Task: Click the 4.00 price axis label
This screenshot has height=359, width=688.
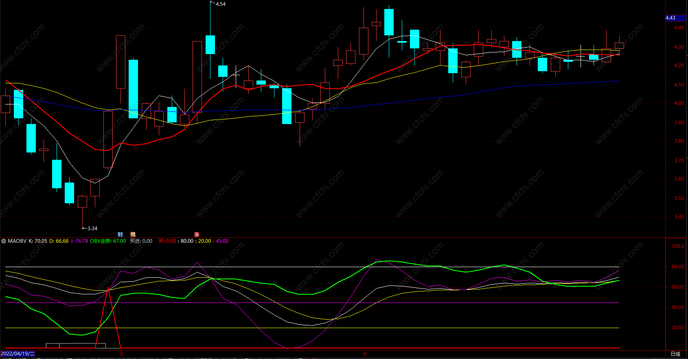Action: (x=679, y=103)
